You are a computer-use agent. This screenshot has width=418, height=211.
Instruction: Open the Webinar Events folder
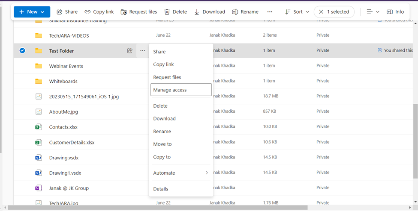pyautogui.click(x=66, y=66)
